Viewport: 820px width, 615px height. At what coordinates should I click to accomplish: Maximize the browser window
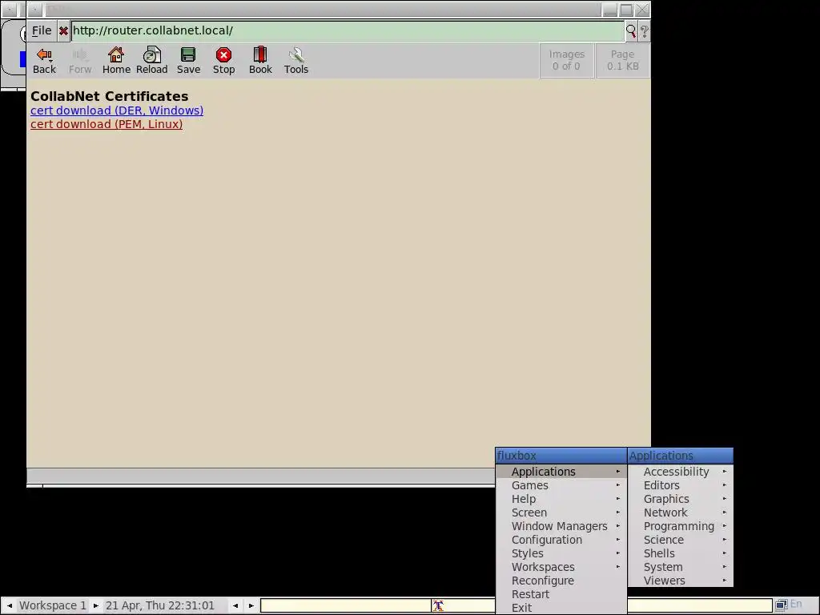(626, 10)
